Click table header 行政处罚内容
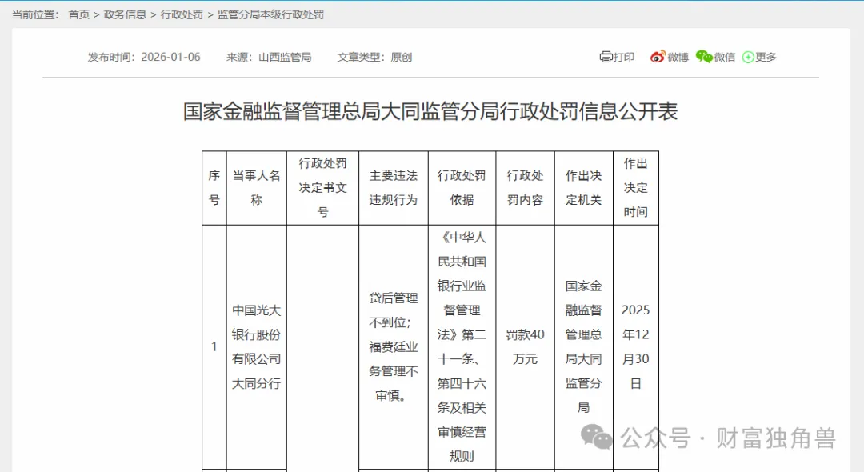The height and width of the screenshot is (472, 864). click(525, 188)
